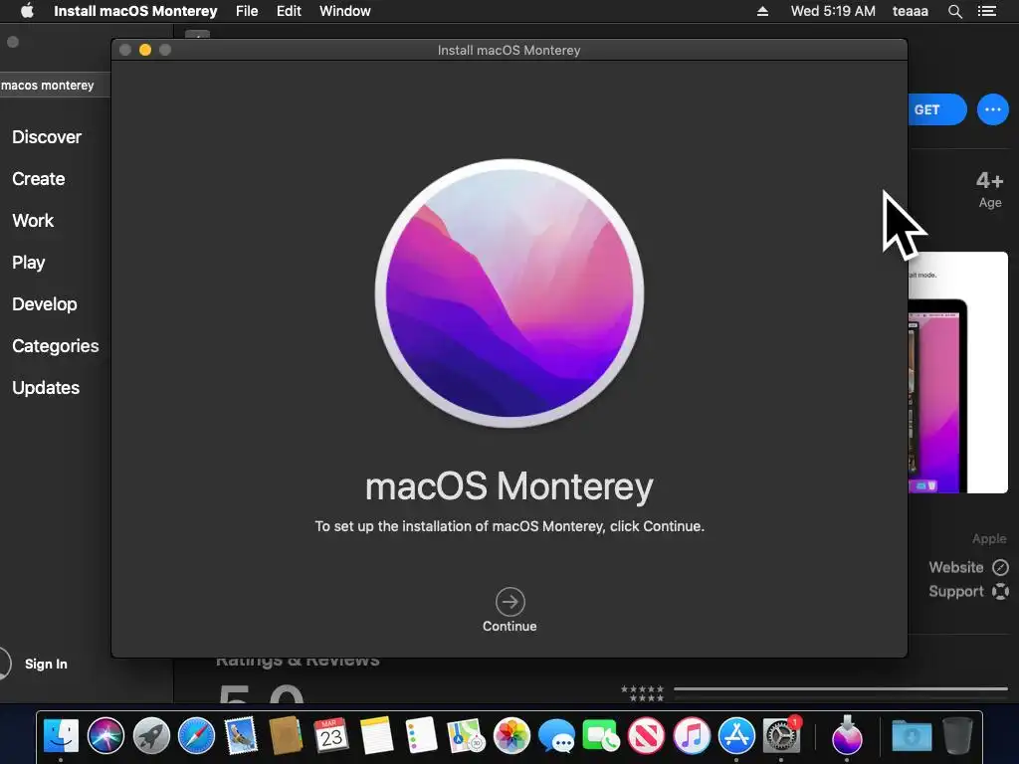
Task: Open Contacts book icon in Dock
Action: click(286, 736)
